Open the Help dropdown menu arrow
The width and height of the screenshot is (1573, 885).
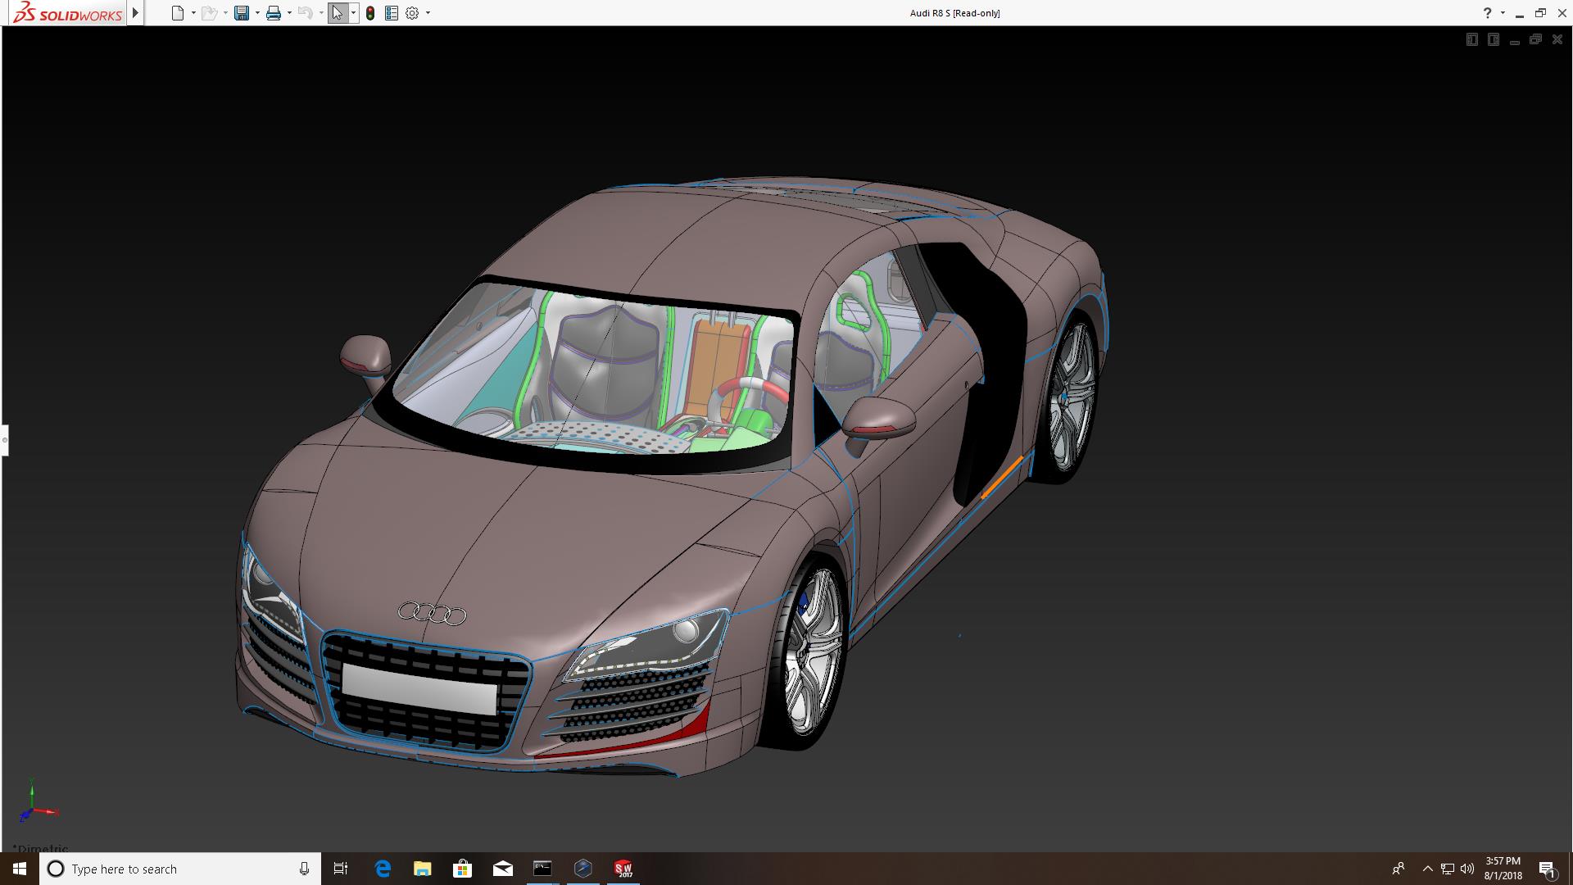tap(1503, 13)
